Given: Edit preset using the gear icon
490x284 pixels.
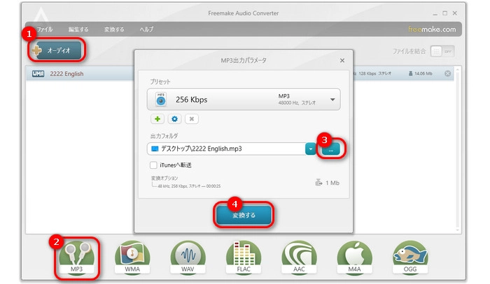Looking at the screenshot, I should tap(175, 119).
